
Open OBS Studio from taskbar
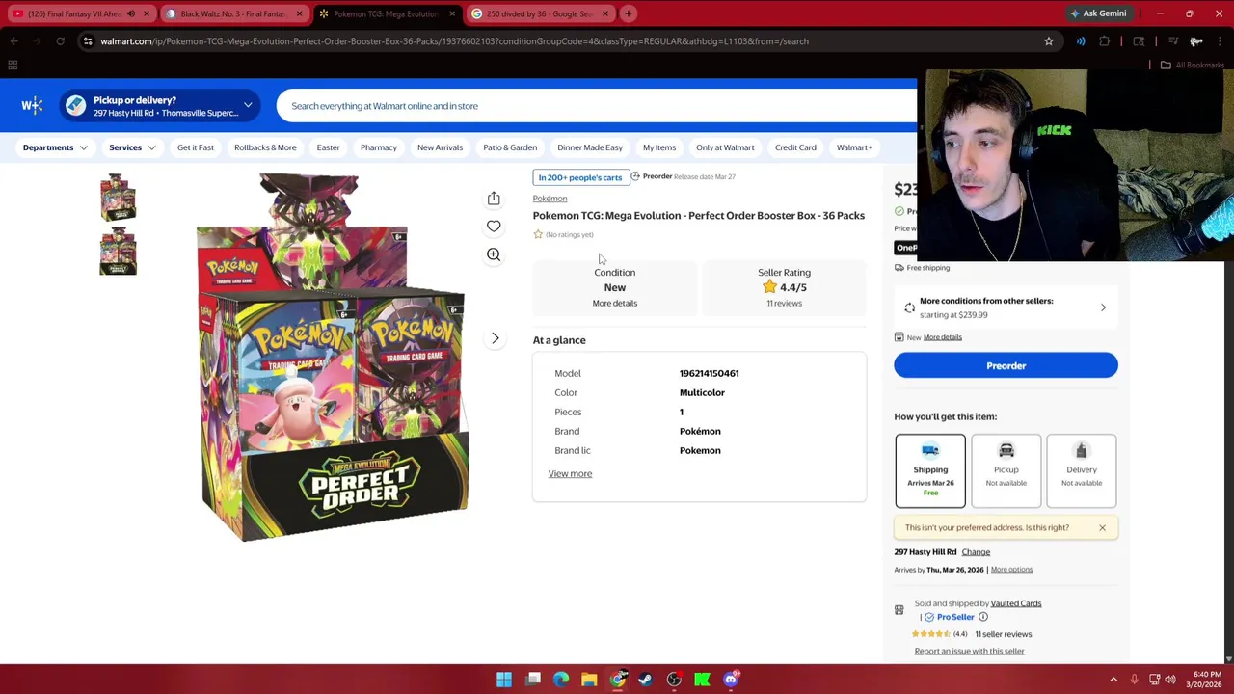coord(674,680)
